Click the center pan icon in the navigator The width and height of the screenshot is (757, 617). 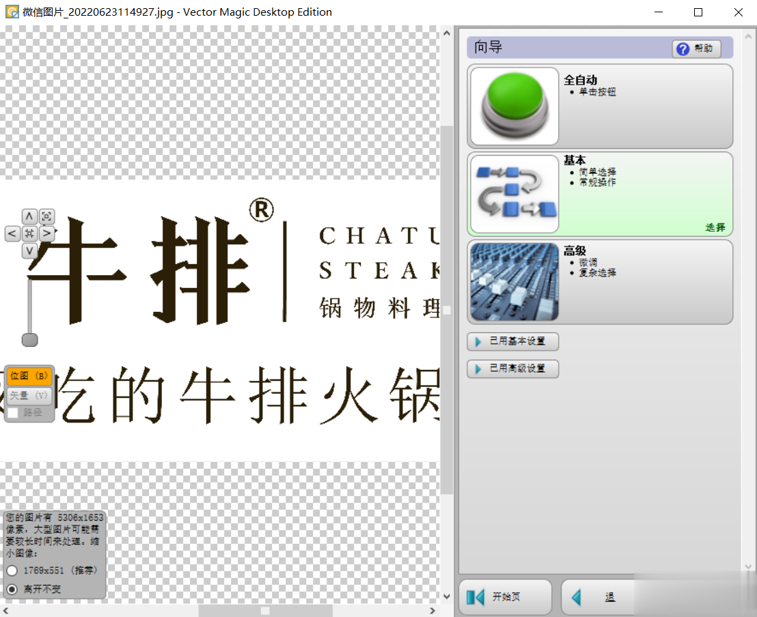coord(29,233)
